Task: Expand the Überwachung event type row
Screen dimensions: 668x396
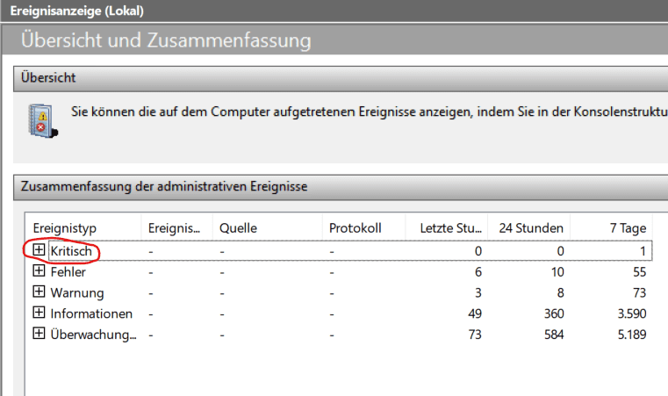Action: [x=39, y=334]
